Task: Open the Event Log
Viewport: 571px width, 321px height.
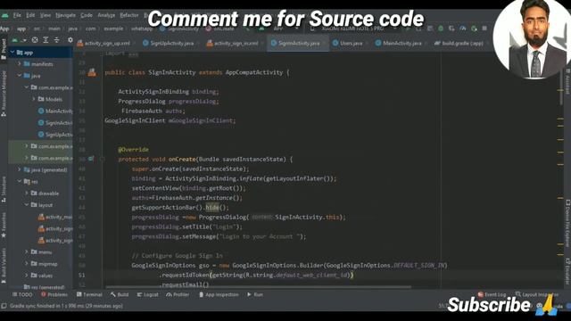Action: tap(492, 294)
